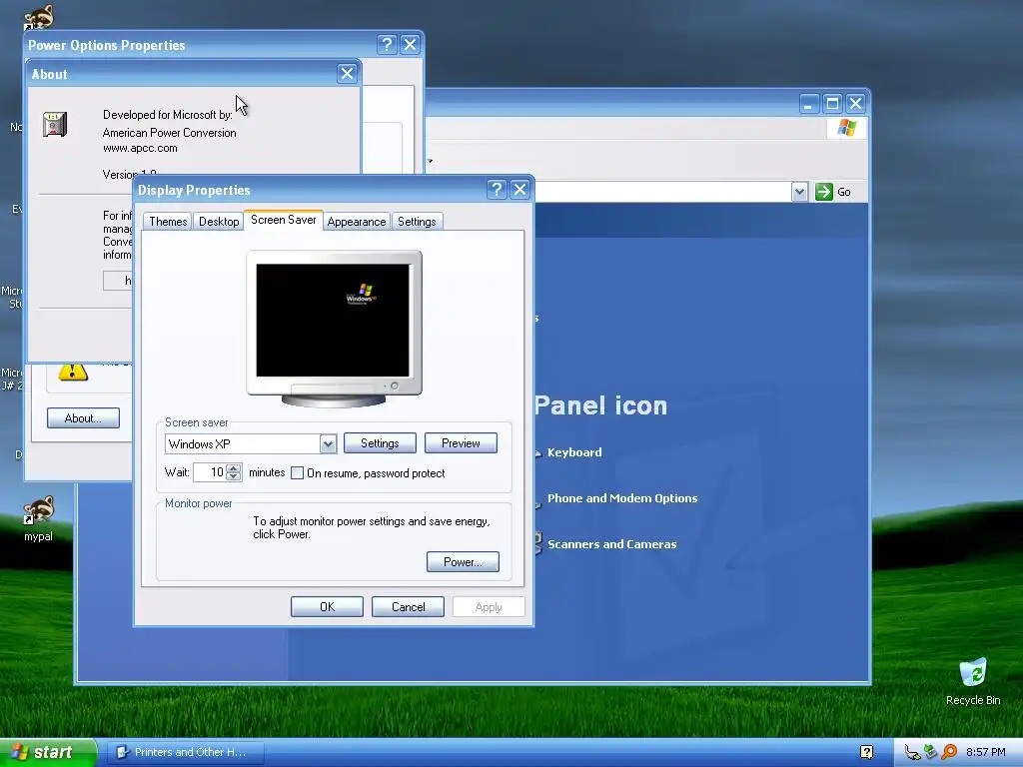1023x767 pixels.
Task: Click the Wait minutes input field
Action: click(x=210, y=472)
